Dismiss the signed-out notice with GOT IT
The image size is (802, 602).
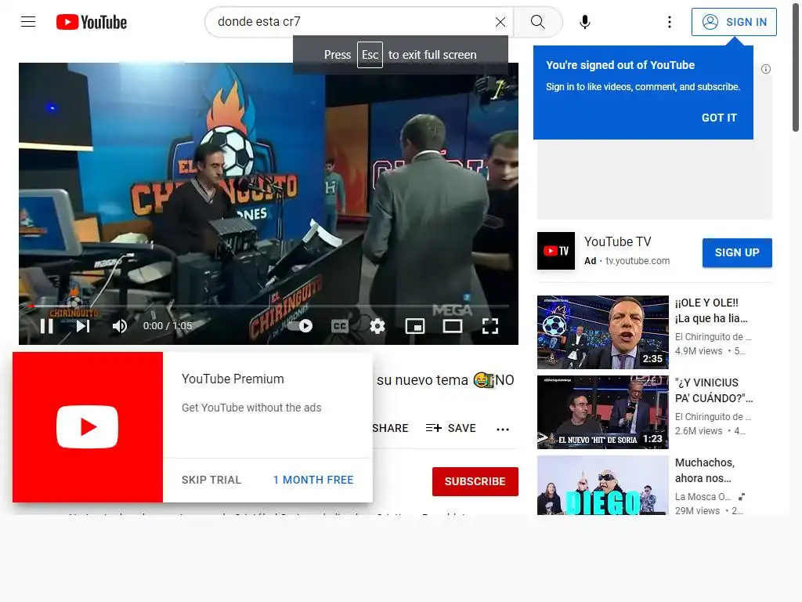[x=719, y=118]
